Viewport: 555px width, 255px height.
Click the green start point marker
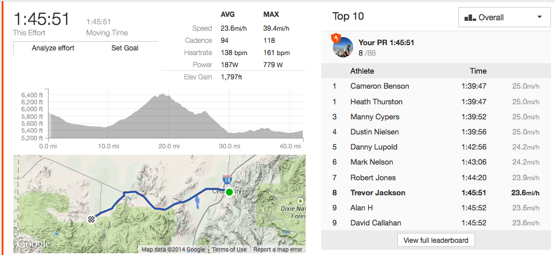(x=230, y=192)
